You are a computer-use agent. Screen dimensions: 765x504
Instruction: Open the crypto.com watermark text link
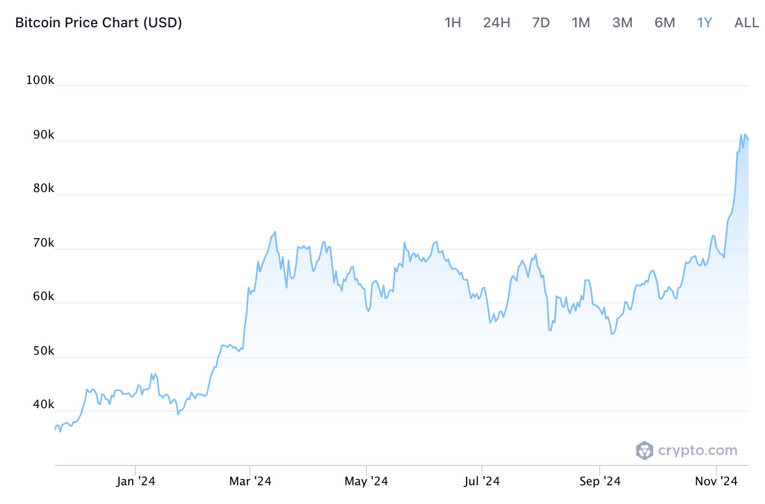698,450
